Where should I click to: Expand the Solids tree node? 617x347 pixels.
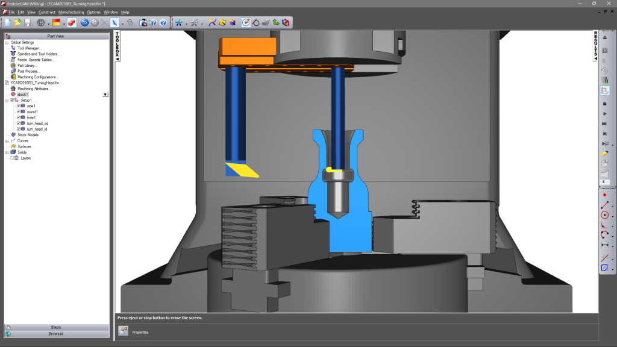click(7, 152)
